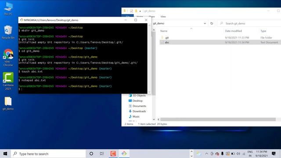Open Task View on the taskbar
Viewport: 281px width, 158px height.
point(102,154)
